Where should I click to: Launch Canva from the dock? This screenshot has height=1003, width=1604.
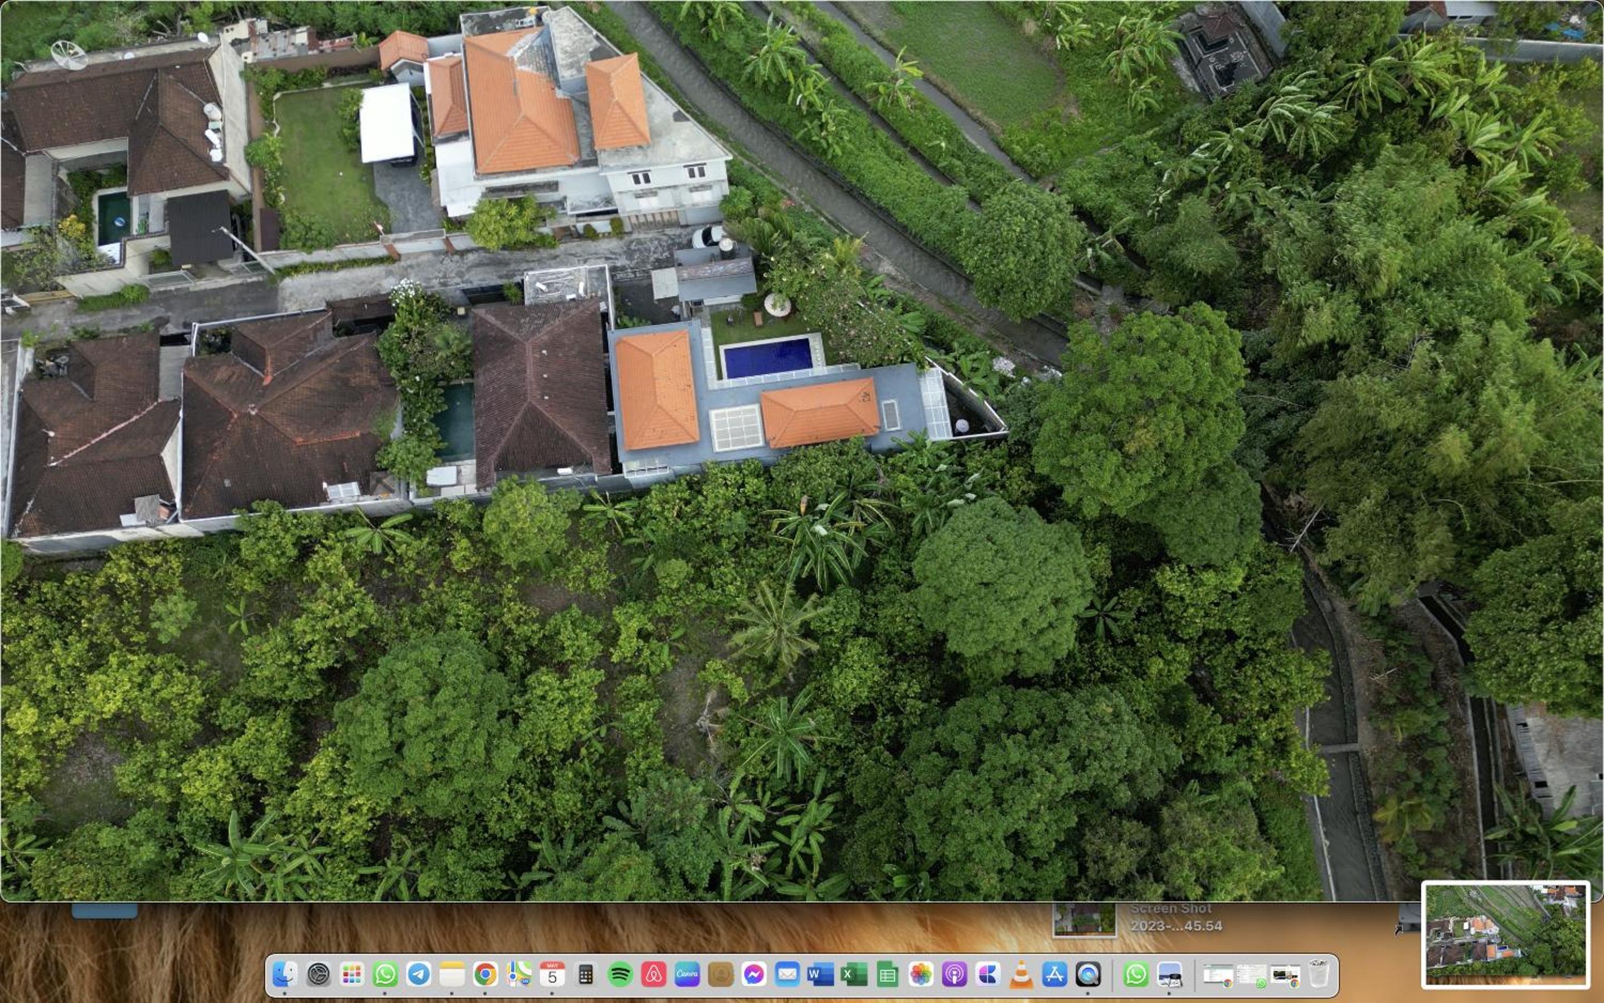point(687,975)
